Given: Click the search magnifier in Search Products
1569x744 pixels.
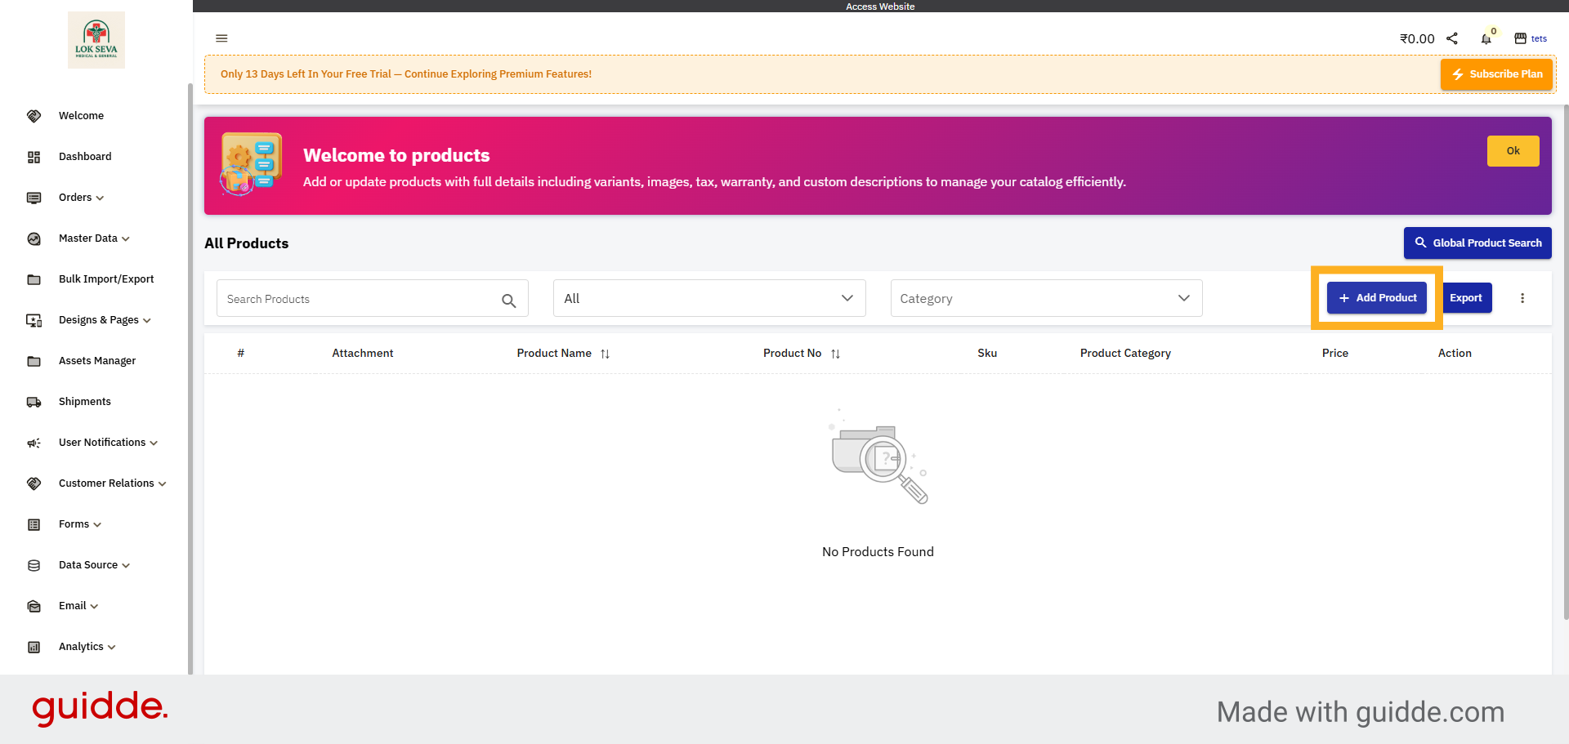Looking at the screenshot, I should [508, 301].
